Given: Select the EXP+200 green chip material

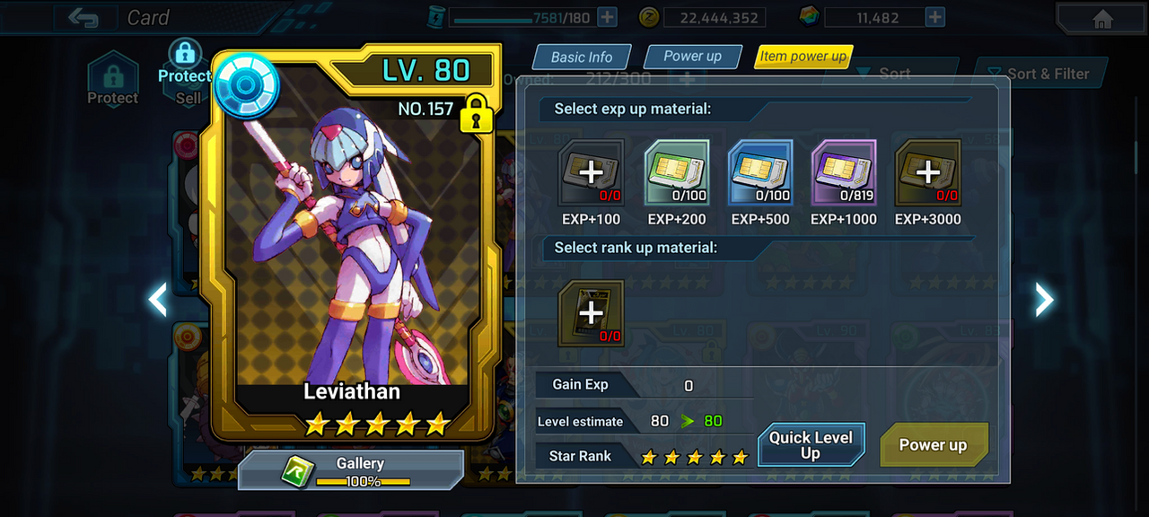Looking at the screenshot, I should coord(677,172).
